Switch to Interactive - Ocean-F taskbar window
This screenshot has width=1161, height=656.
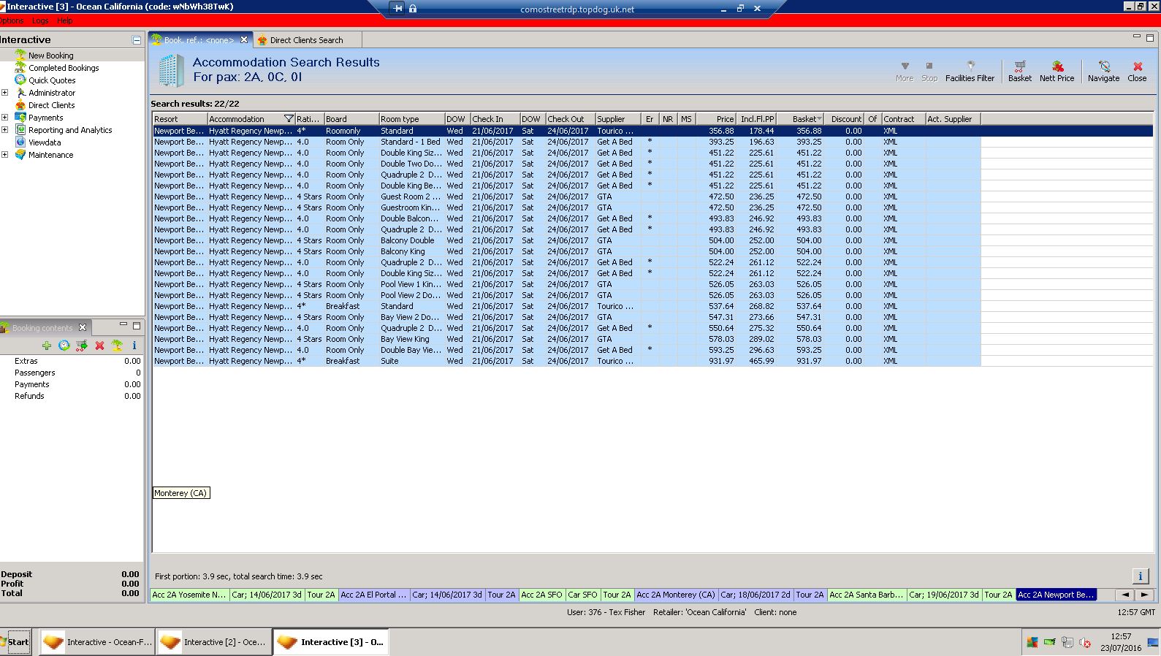pyautogui.click(x=96, y=642)
